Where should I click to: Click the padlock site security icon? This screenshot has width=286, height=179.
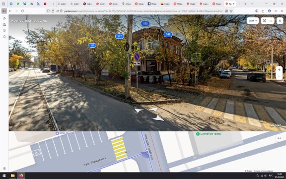pos(53,11)
